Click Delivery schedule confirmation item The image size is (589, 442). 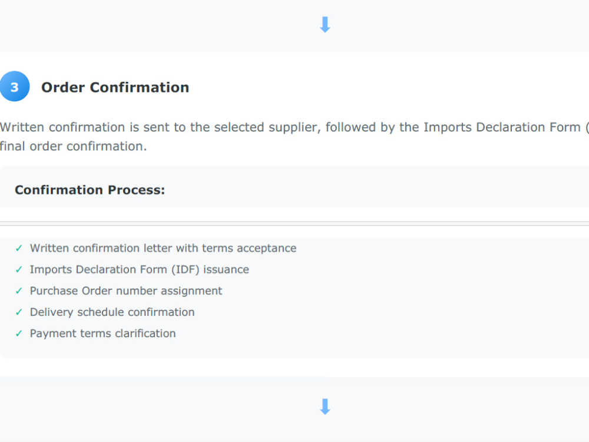click(112, 312)
